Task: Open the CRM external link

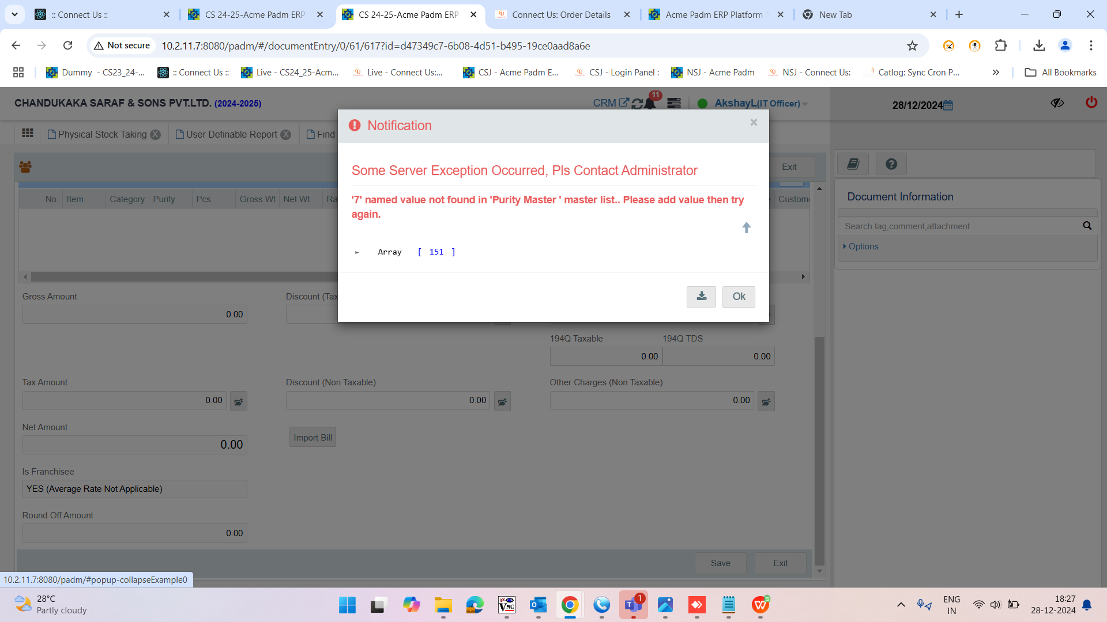Action: coord(611,103)
